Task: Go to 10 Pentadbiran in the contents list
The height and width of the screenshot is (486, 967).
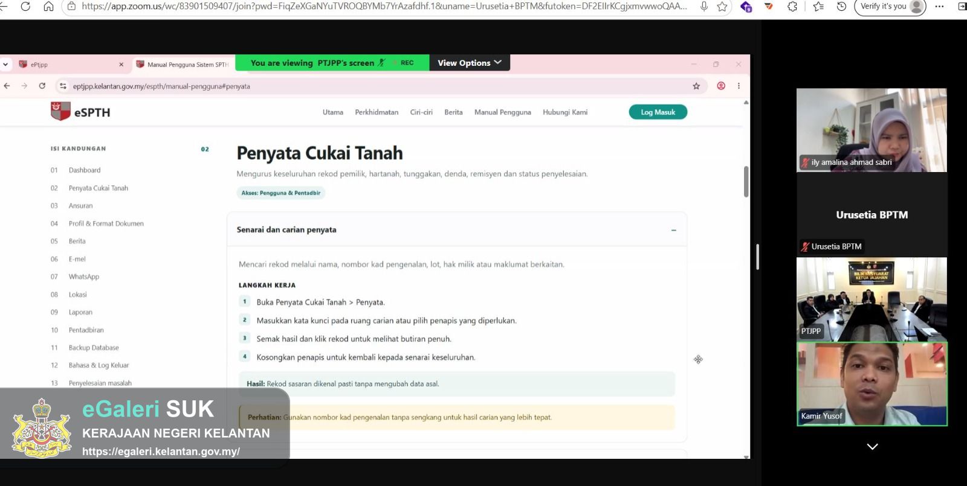Action: [77, 330]
